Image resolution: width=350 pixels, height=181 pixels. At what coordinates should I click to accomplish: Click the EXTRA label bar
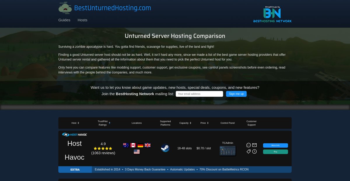pyautogui.click(x=75, y=170)
